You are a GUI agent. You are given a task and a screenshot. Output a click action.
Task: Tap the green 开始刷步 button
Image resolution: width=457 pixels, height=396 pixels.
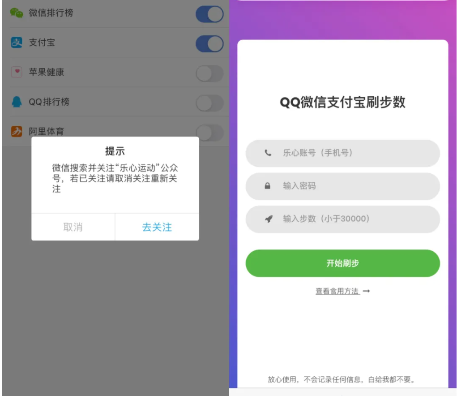pyautogui.click(x=343, y=263)
